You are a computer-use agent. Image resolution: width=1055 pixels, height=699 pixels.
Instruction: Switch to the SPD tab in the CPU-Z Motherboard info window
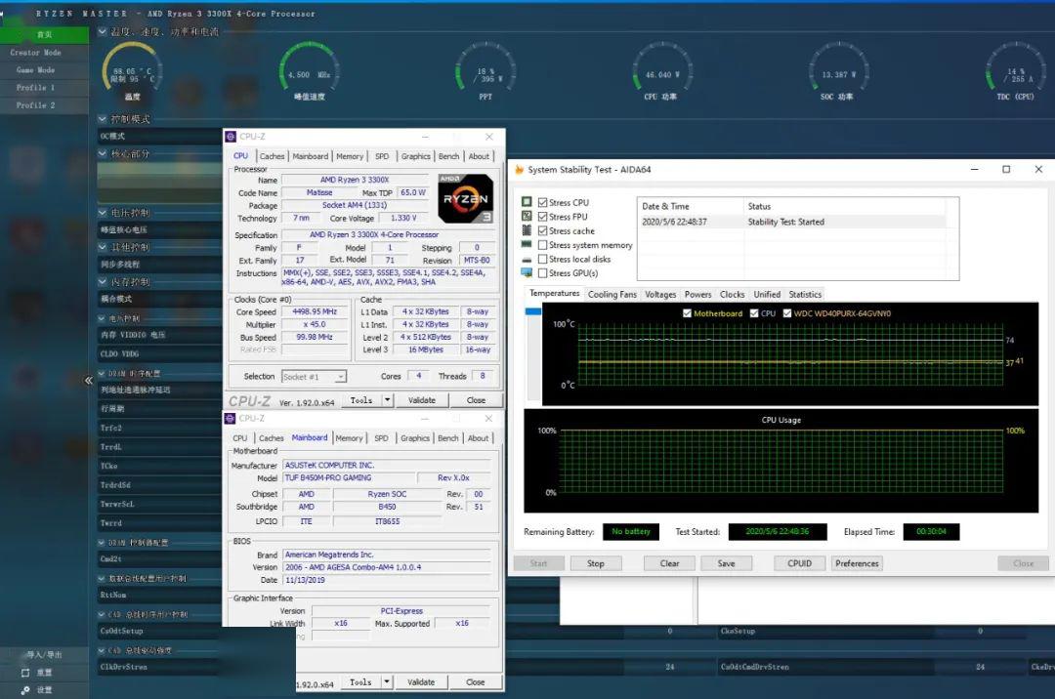382,437
